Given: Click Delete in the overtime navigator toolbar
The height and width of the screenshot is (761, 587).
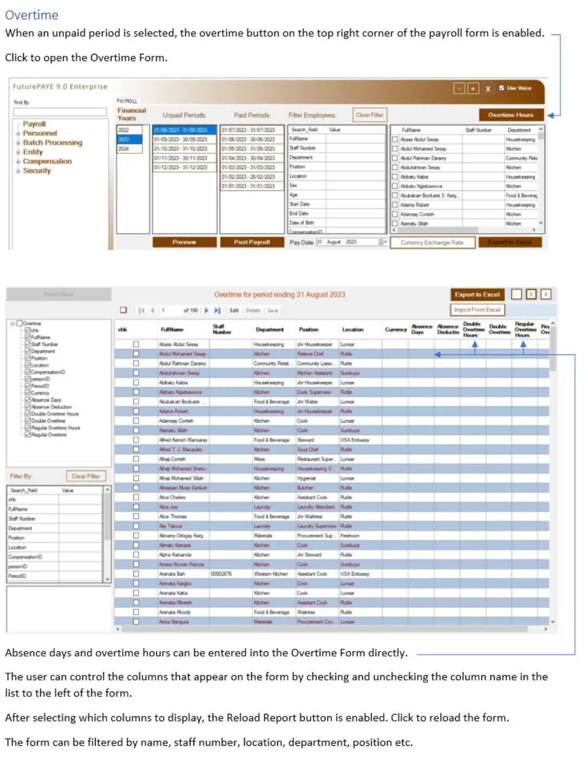Looking at the screenshot, I should (253, 310).
